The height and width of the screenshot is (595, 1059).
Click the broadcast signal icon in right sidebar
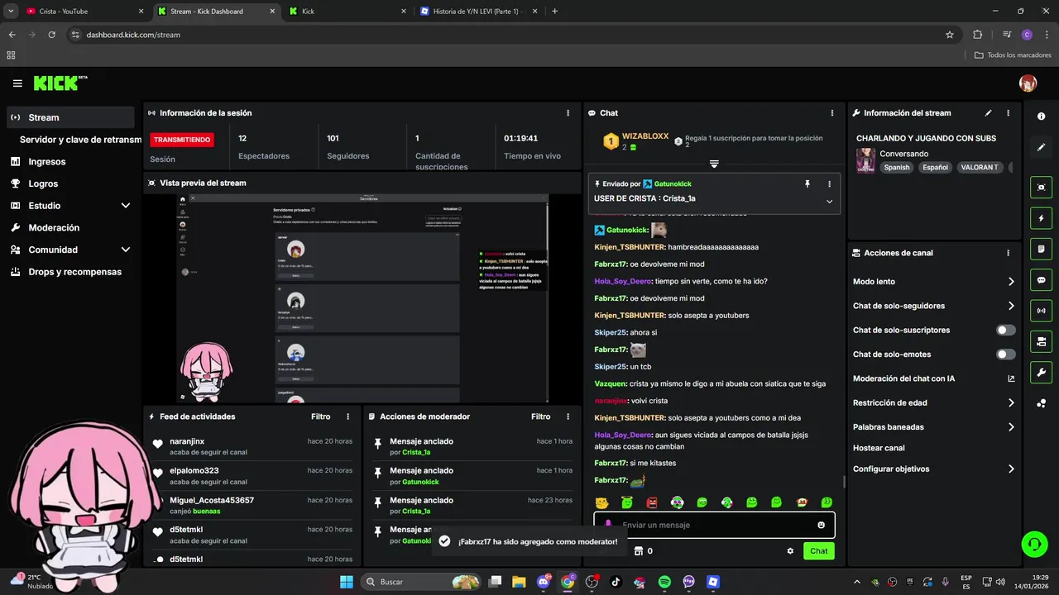click(1041, 311)
